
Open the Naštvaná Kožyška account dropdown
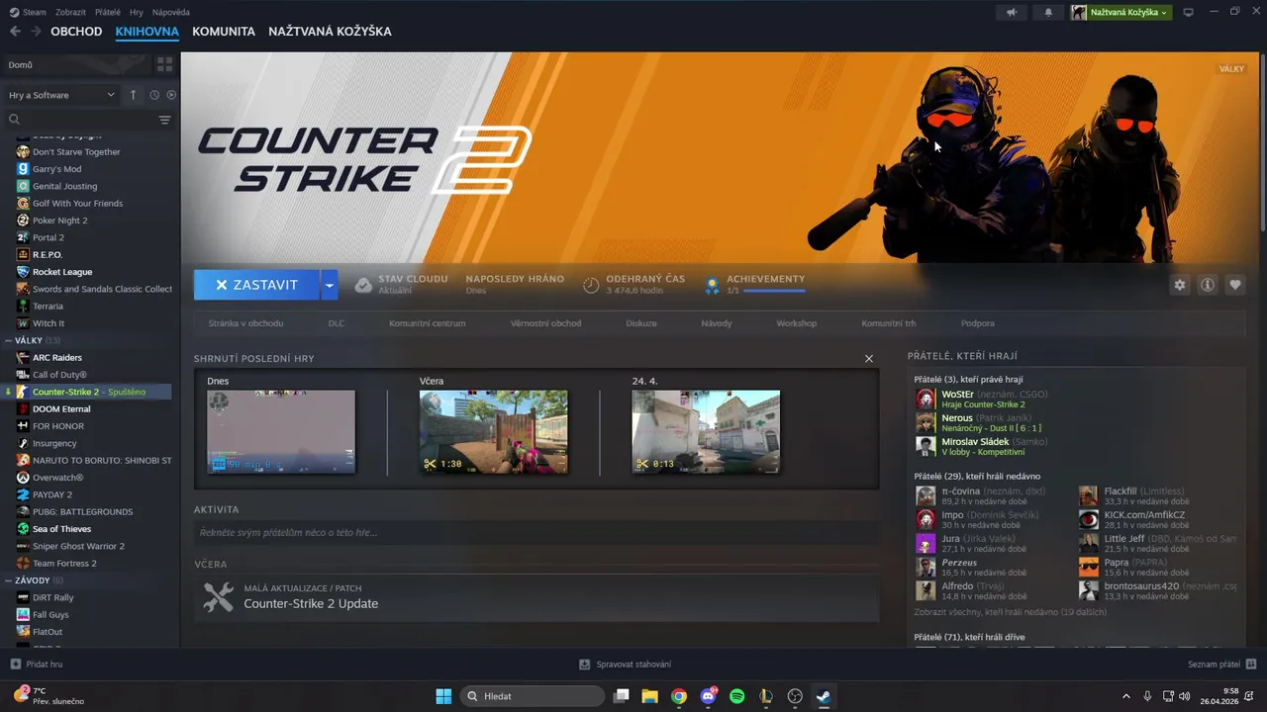click(1121, 13)
